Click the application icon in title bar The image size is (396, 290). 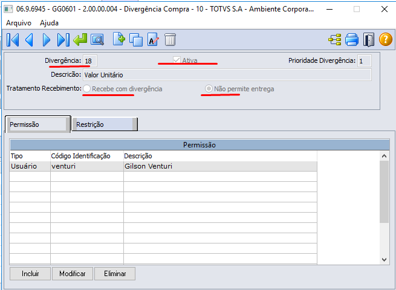[8, 9]
